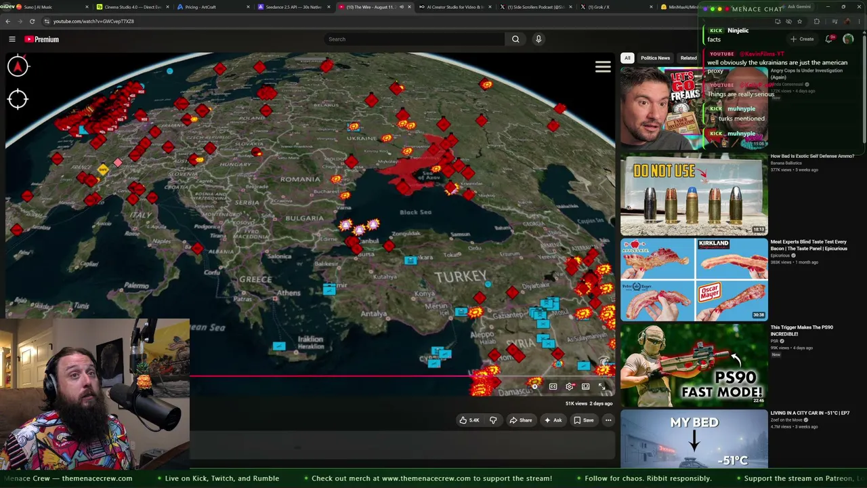Mute audio on The Wire tab
This screenshot has width=867, height=488.
401,7
